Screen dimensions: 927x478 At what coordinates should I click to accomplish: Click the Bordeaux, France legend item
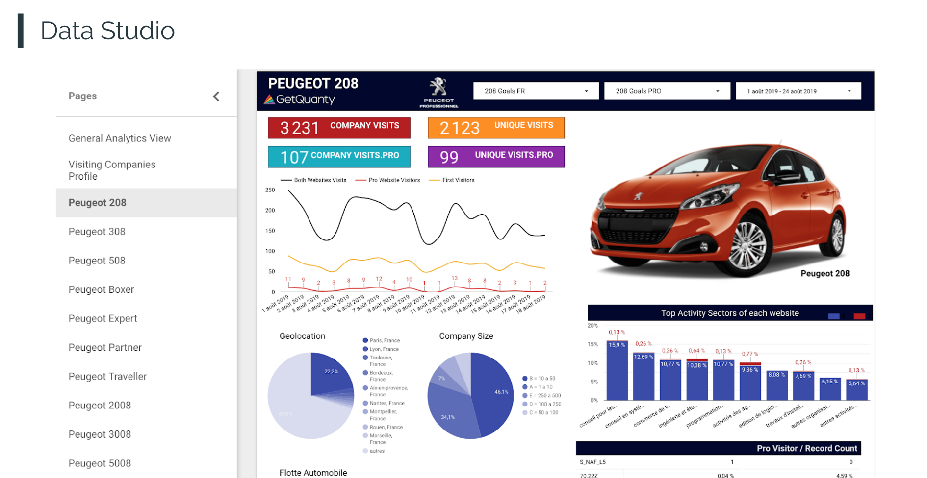coord(378,376)
